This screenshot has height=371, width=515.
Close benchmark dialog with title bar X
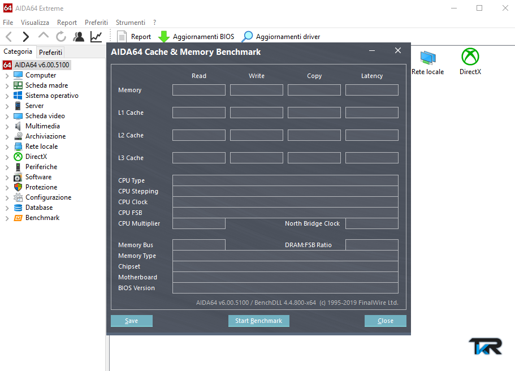point(398,50)
